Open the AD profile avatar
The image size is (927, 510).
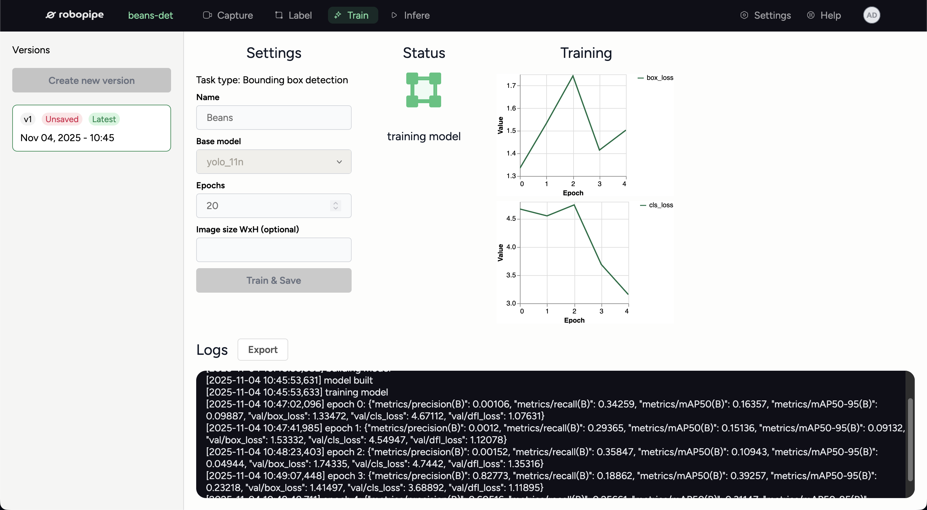pos(872,15)
